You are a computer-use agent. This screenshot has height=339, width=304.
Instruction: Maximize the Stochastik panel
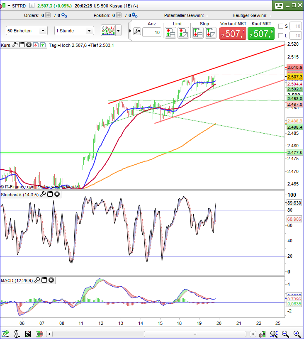[x=50, y=194]
